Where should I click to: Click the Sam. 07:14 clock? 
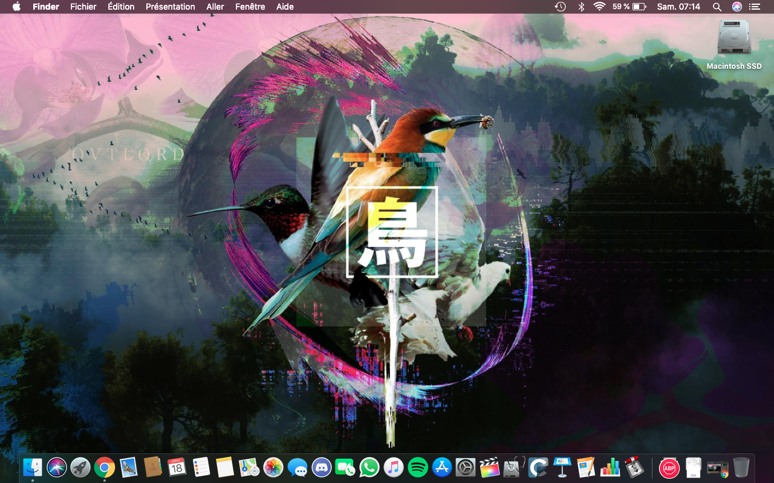click(678, 7)
